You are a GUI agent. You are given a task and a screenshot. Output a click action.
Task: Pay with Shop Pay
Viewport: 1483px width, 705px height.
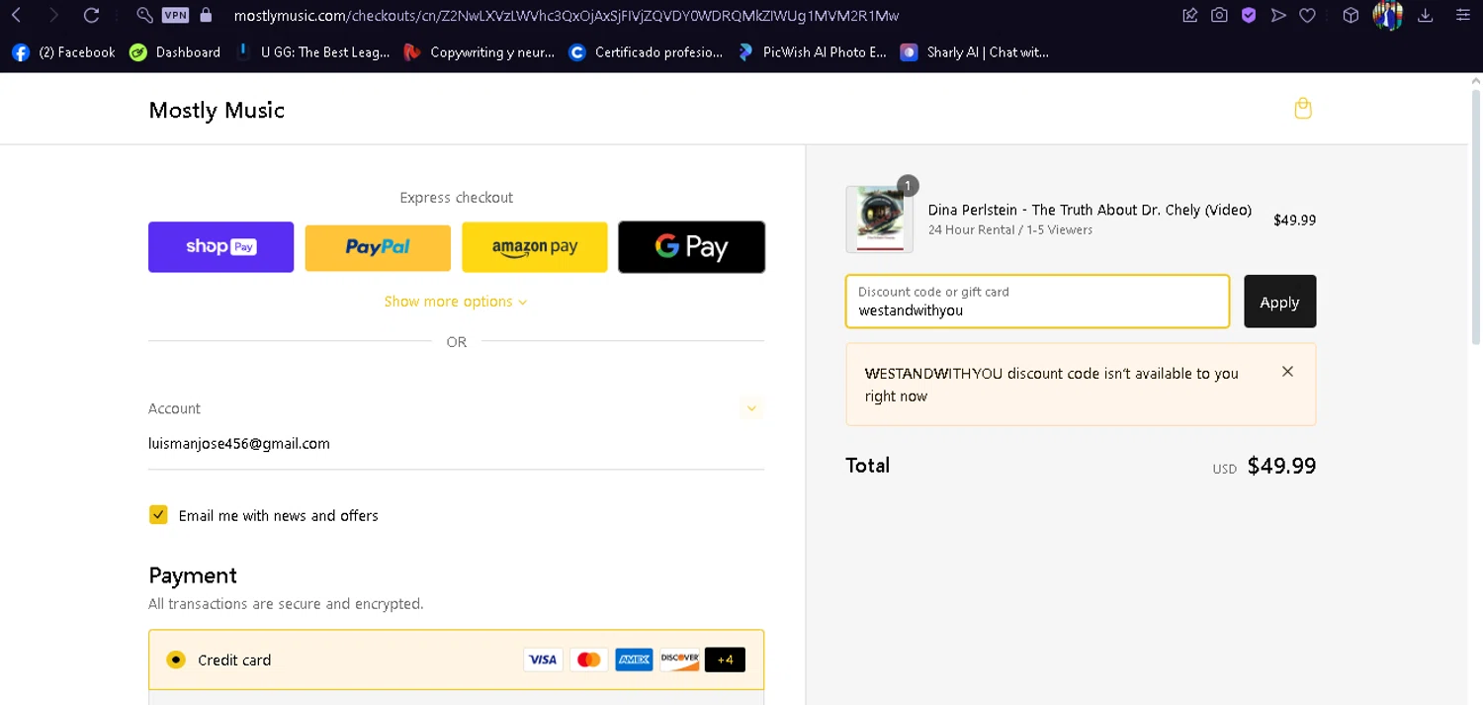220,247
